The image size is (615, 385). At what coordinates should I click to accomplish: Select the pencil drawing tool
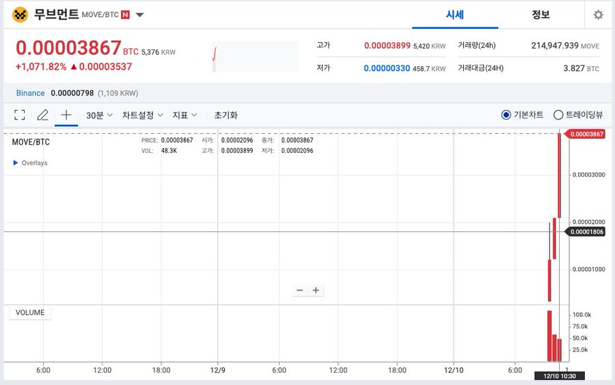42,115
